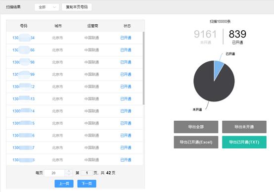Click the 运营商 column header
Image resolution: width=274 pixels, height=192 pixels.
coord(92,26)
